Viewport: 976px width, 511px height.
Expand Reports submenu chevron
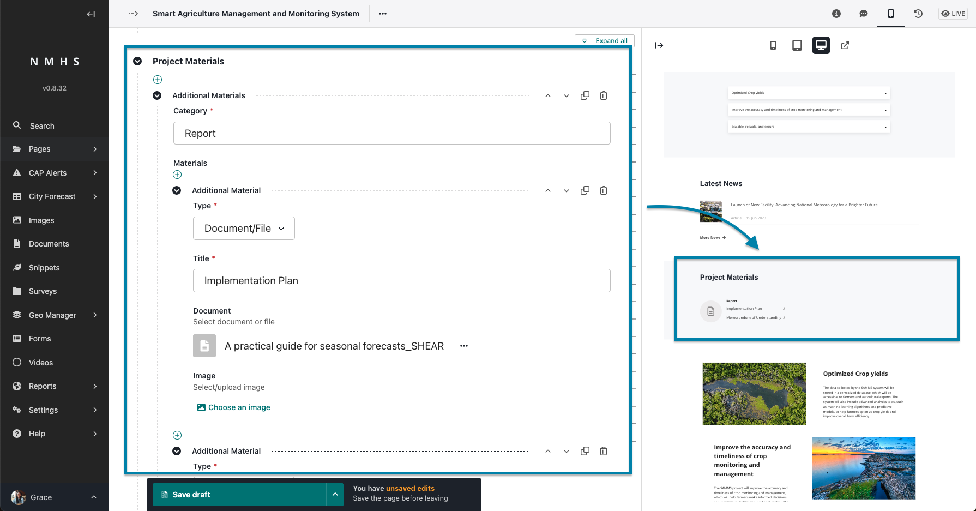pos(95,386)
